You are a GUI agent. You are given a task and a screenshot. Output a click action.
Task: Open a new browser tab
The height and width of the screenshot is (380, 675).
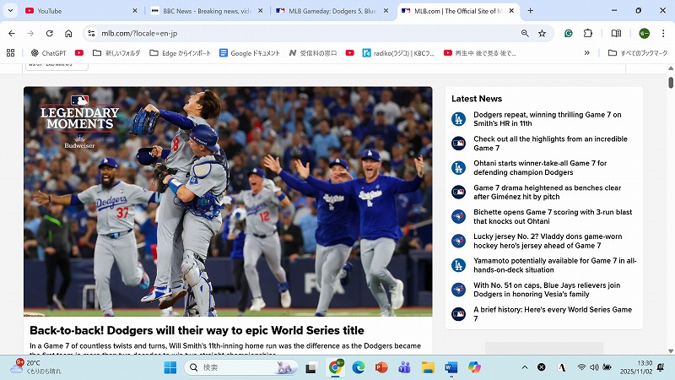tap(530, 11)
